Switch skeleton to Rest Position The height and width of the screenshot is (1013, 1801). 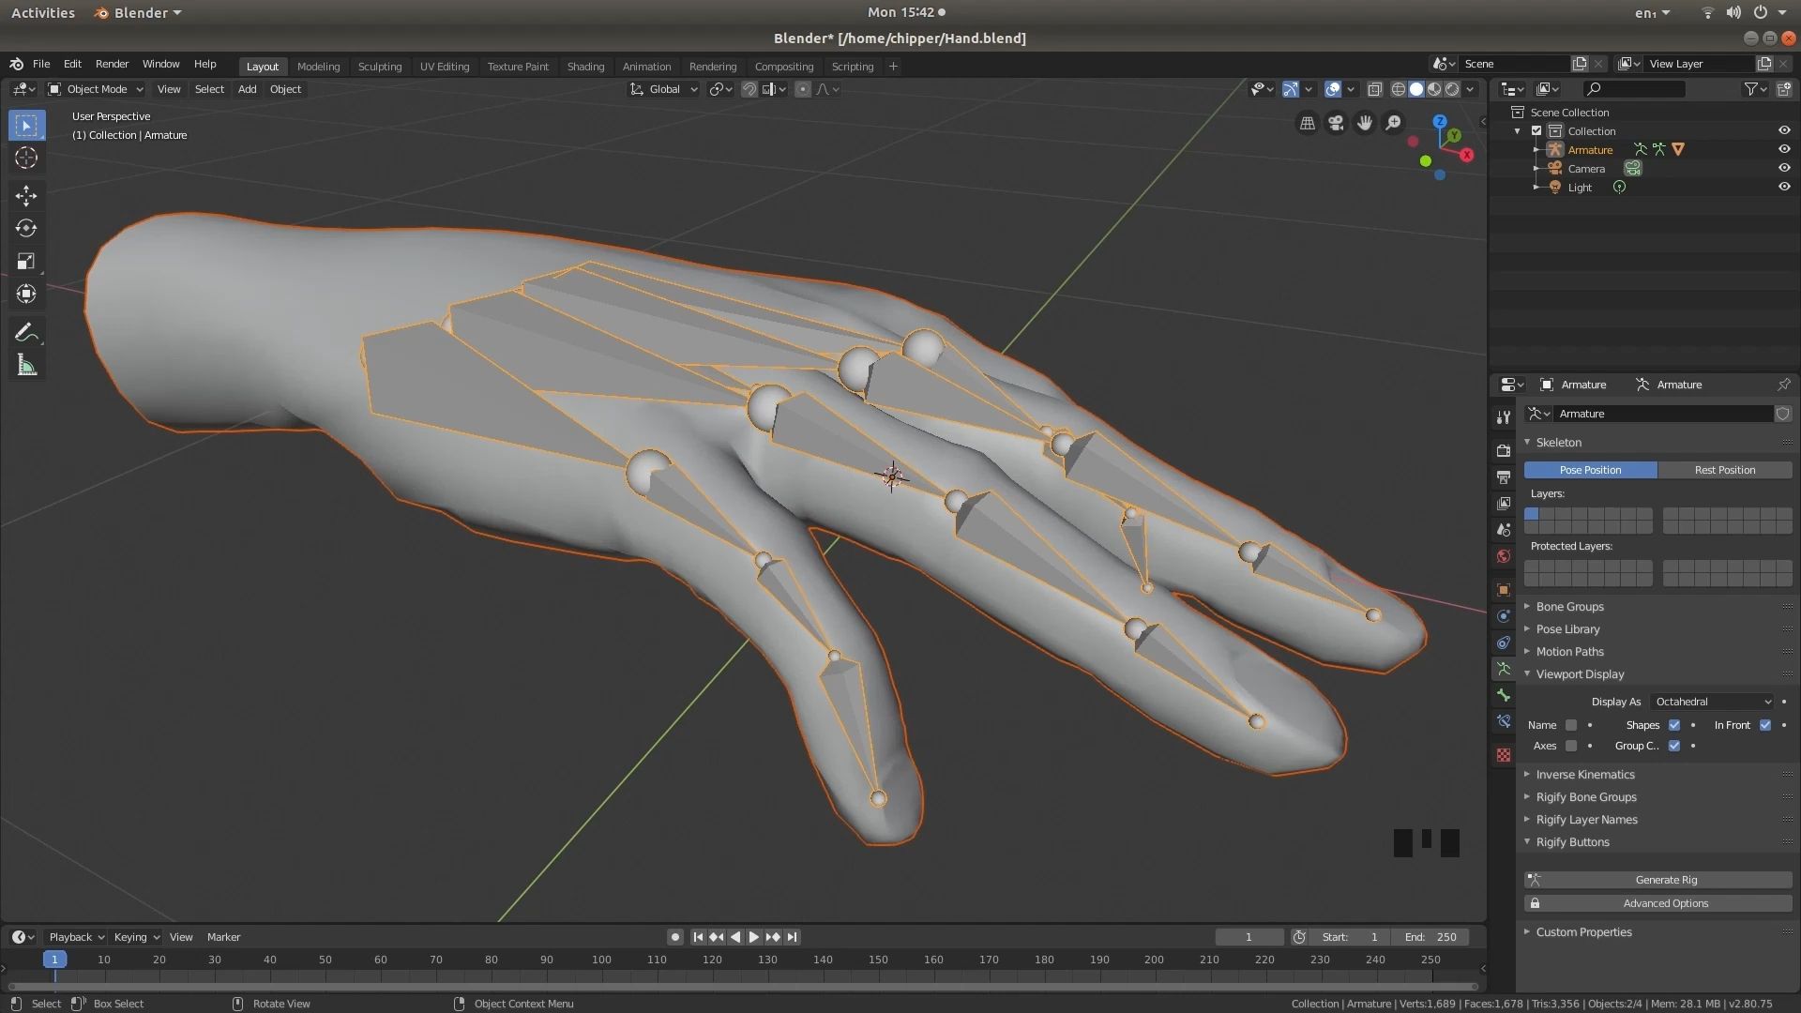point(1724,470)
